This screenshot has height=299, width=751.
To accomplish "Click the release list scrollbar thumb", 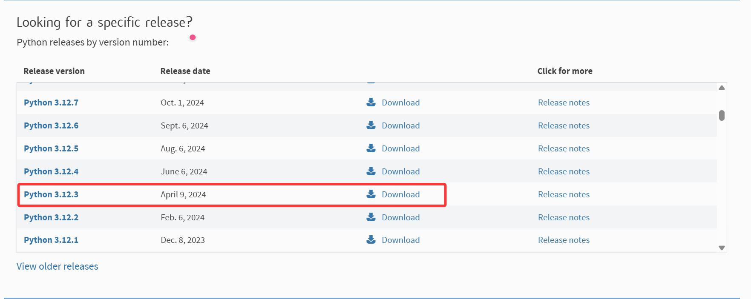I will (722, 115).
